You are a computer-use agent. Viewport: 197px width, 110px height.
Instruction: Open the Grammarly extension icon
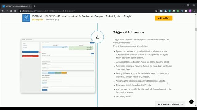tap(170, 11)
